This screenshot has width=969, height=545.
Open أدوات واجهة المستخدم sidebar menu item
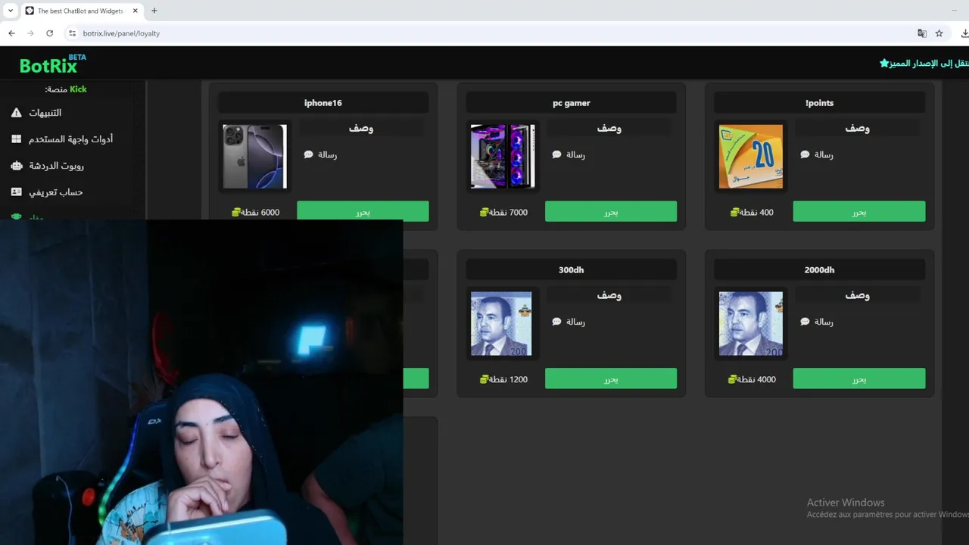point(73,139)
